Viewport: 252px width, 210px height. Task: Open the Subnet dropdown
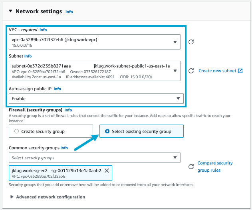pos(175,71)
